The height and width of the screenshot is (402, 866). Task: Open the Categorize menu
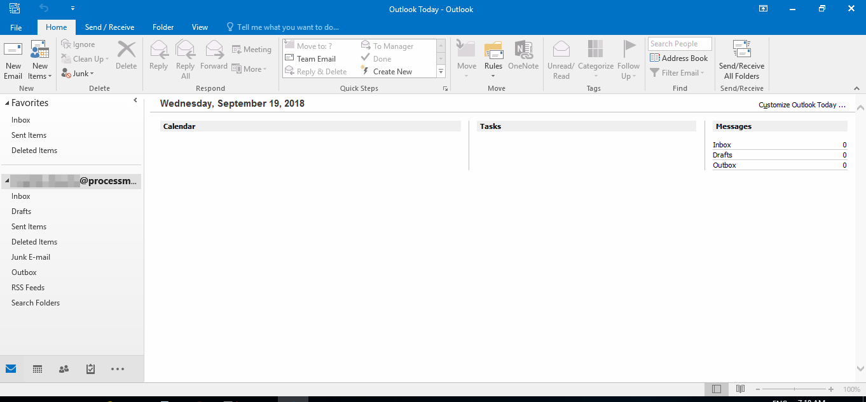596,59
